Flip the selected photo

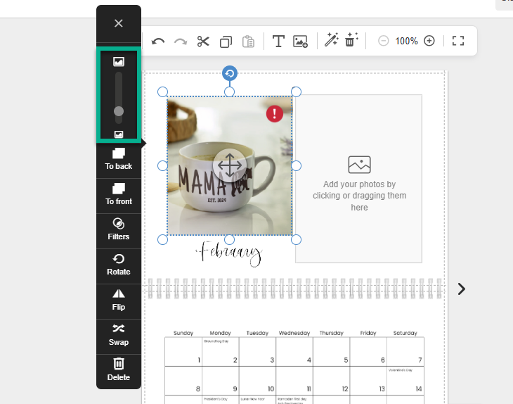pos(119,300)
